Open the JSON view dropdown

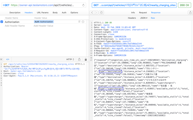coord(144,18)
